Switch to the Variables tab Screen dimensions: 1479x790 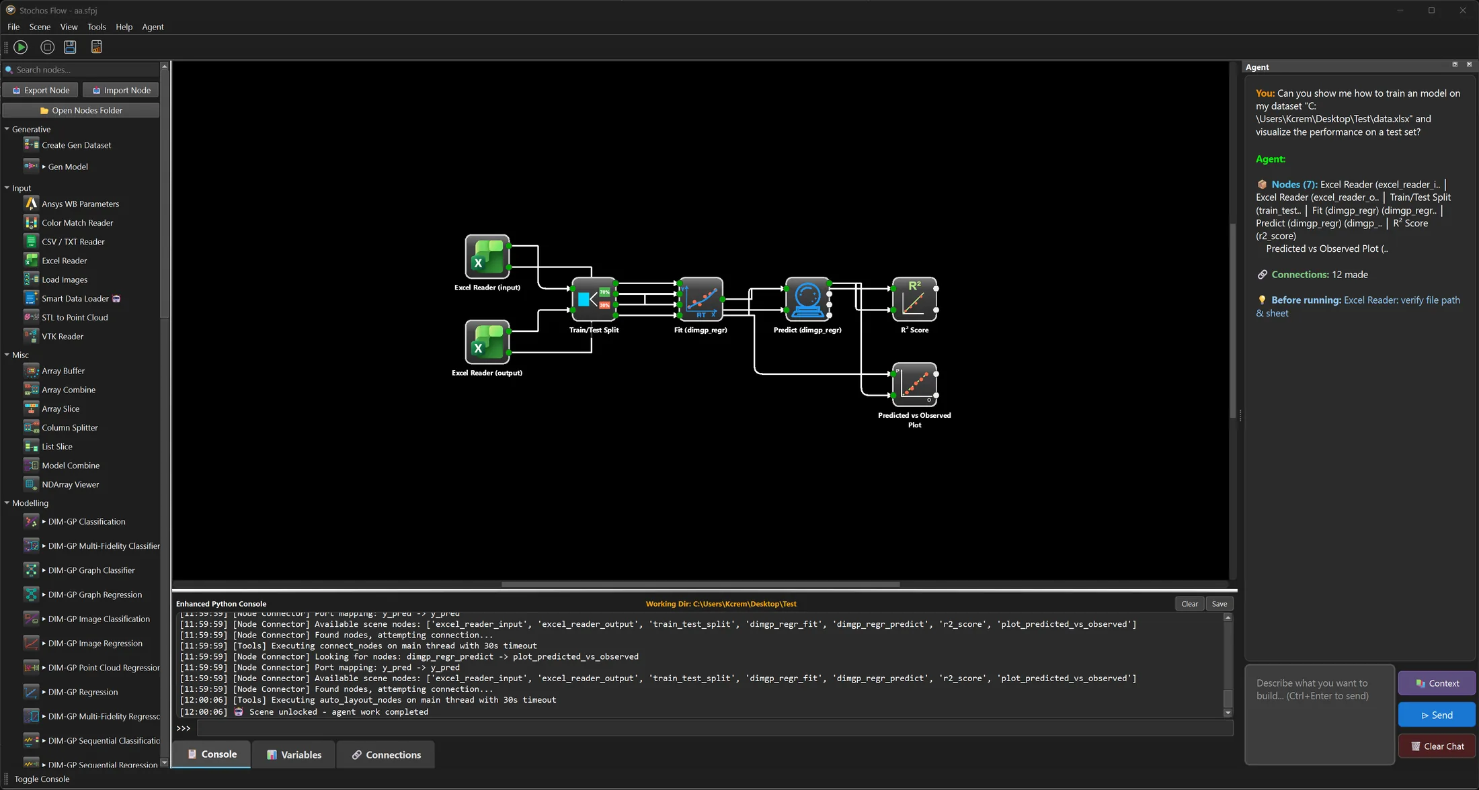(x=294, y=755)
